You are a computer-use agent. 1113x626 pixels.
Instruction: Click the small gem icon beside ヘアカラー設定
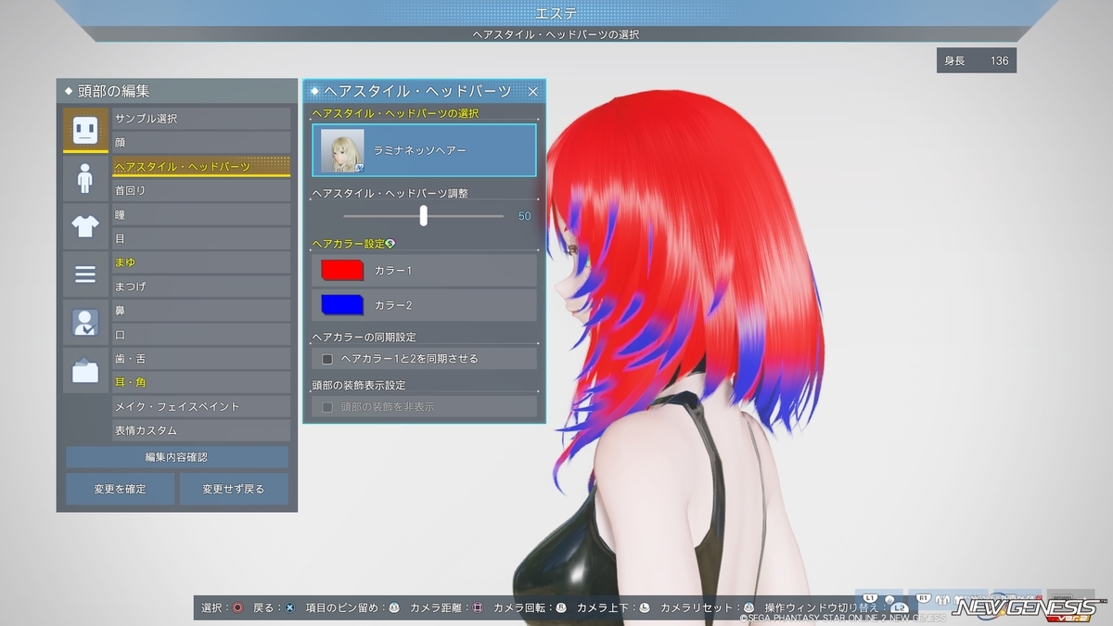coord(390,243)
